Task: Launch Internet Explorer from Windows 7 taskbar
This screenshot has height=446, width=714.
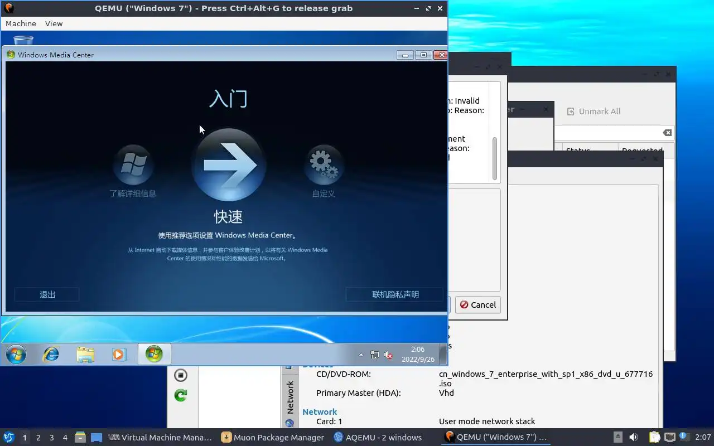Action: pyautogui.click(x=51, y=354)
